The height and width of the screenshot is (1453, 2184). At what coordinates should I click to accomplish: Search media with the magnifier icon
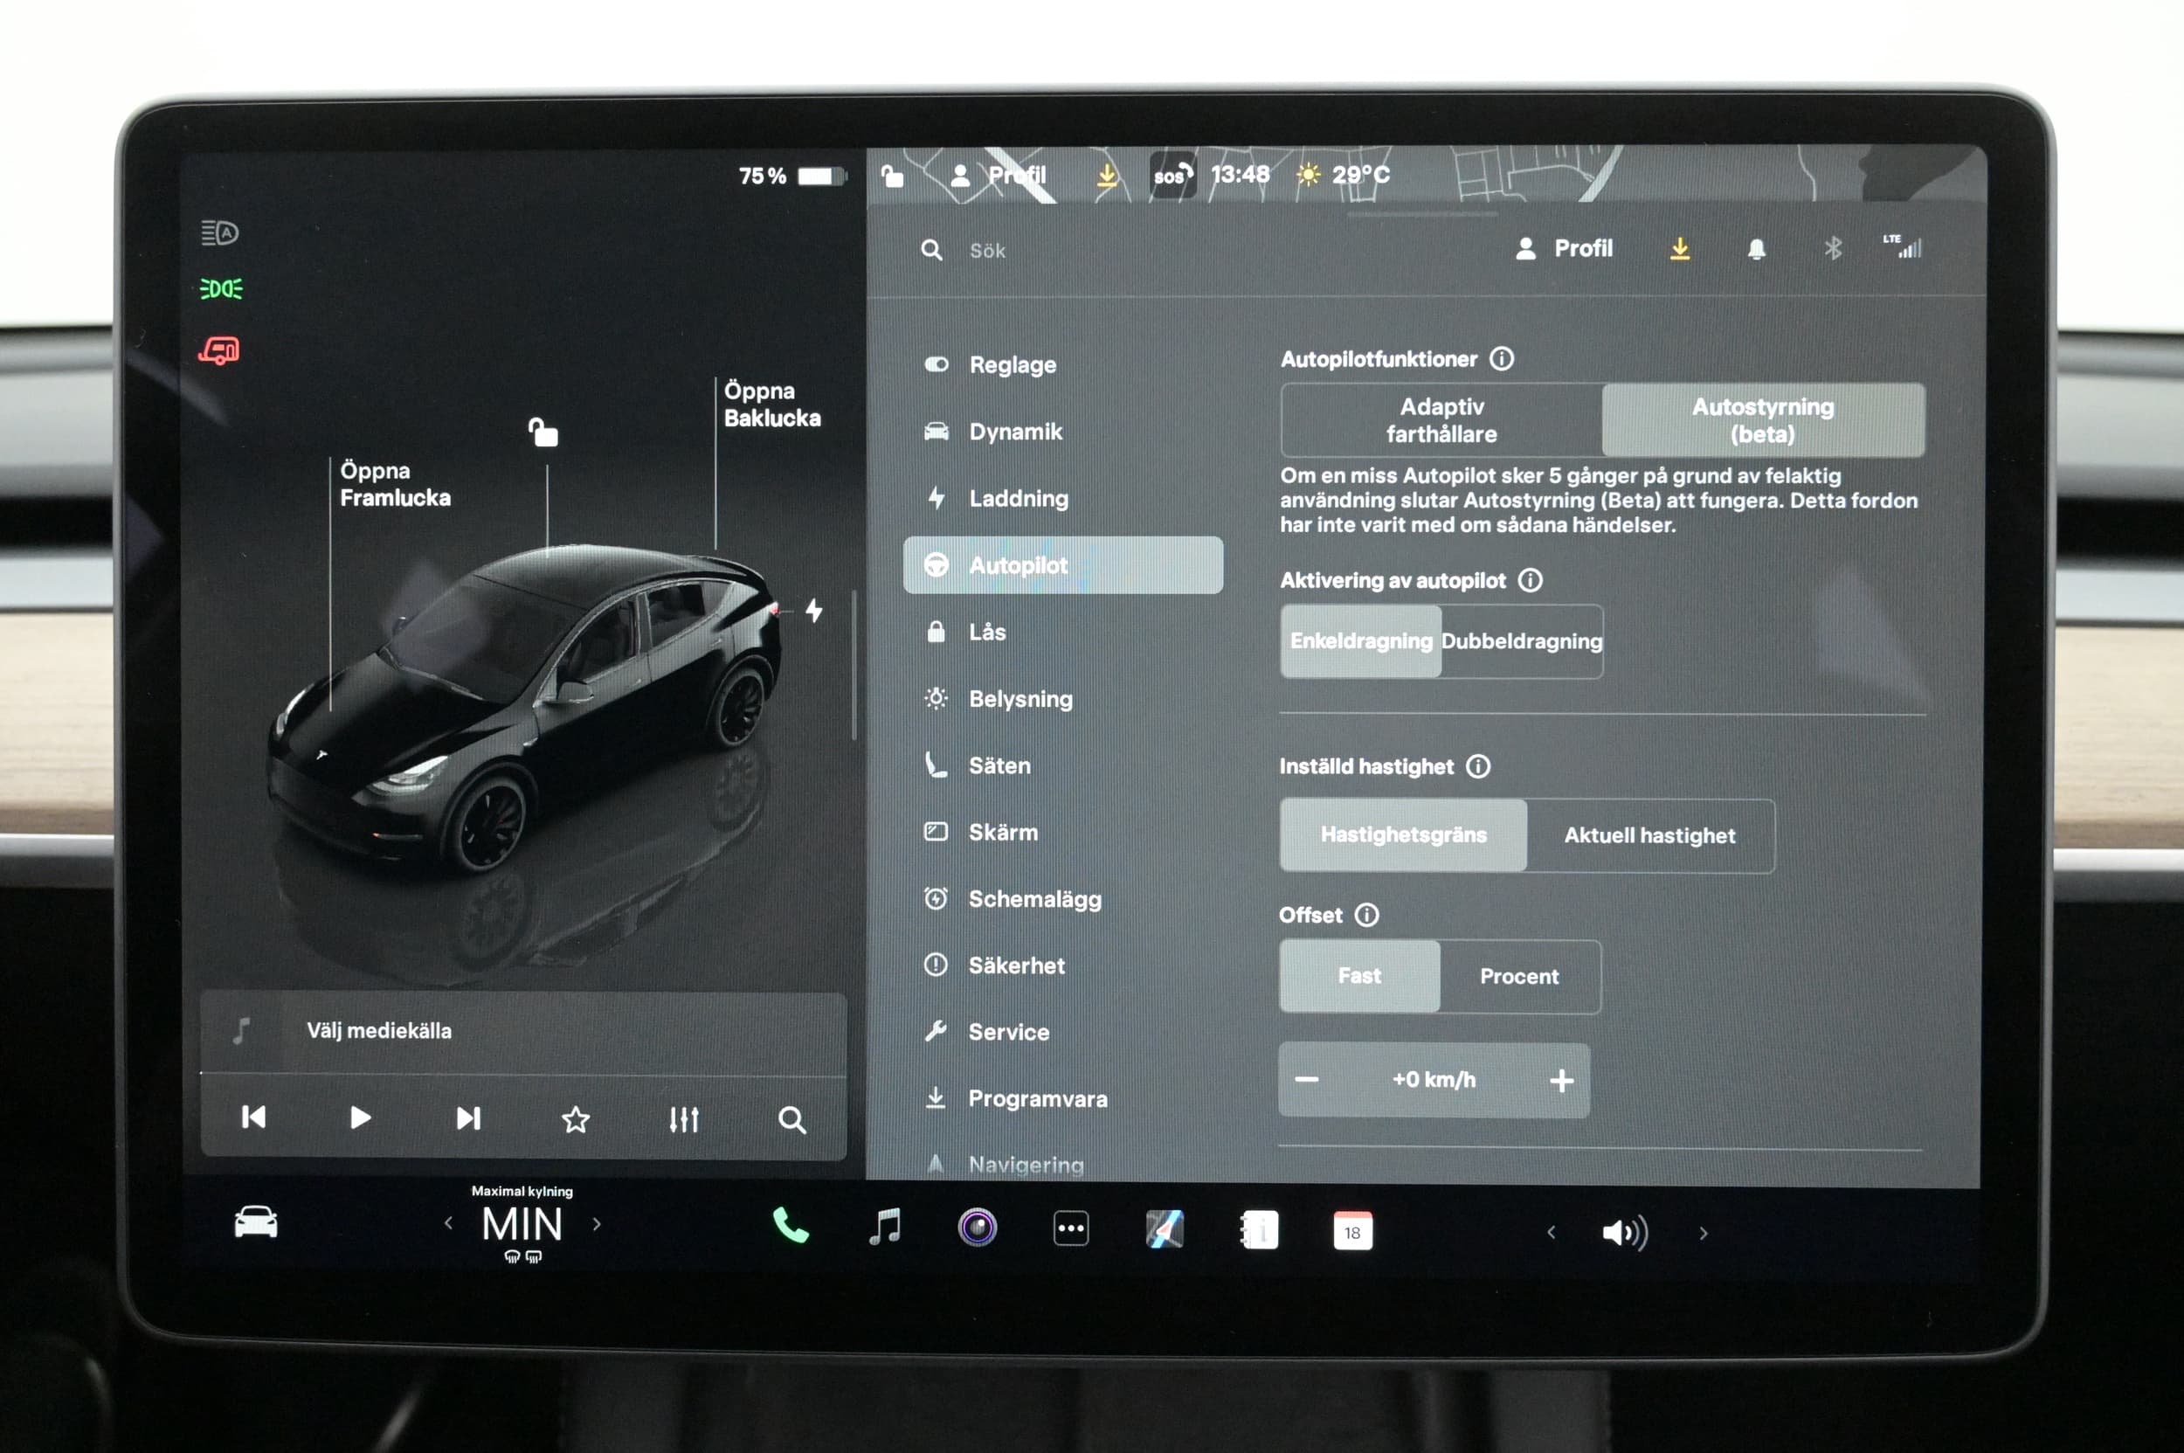click(791, 1120)
